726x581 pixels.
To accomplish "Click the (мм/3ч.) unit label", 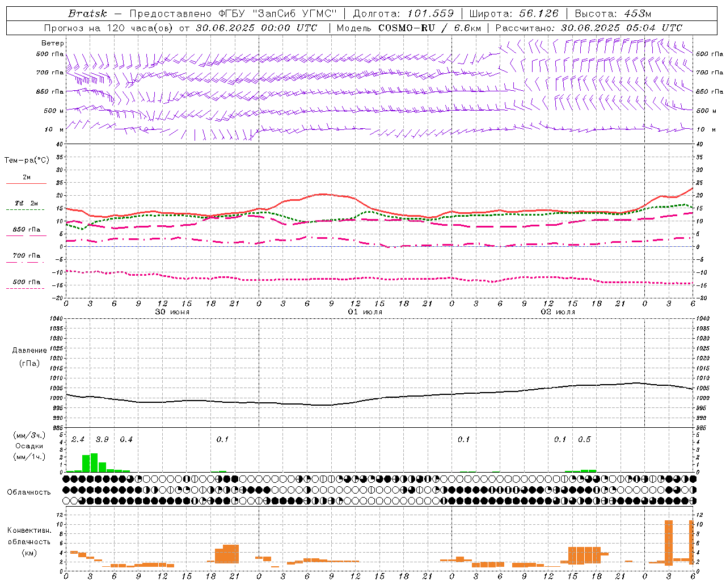I will pos(29,435).
